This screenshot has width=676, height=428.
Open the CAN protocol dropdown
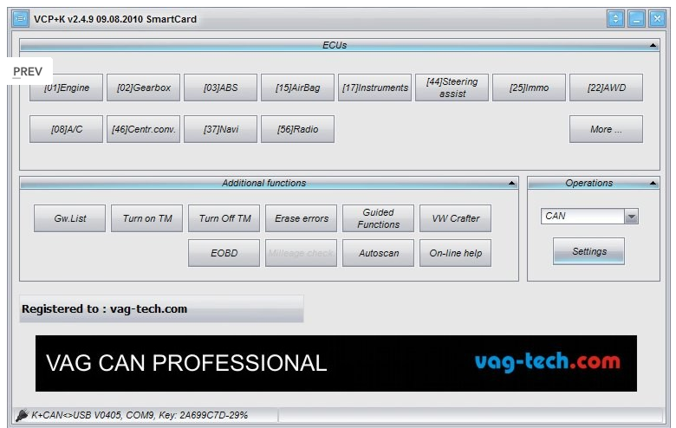coord(631,217)
